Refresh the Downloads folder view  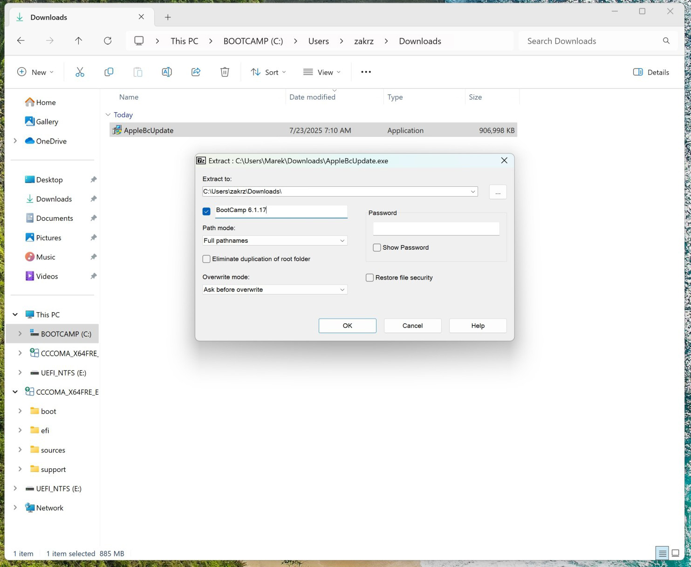pos(108,41)
